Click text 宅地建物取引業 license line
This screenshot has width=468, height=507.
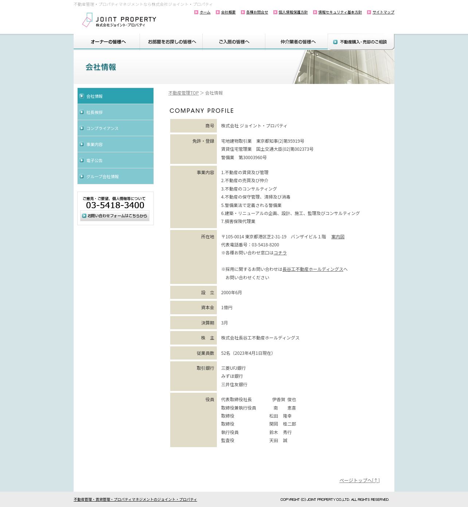tap(262, 141)
